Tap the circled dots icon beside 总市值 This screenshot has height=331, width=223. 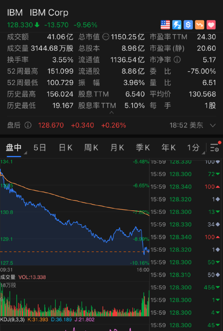point(106,37)
